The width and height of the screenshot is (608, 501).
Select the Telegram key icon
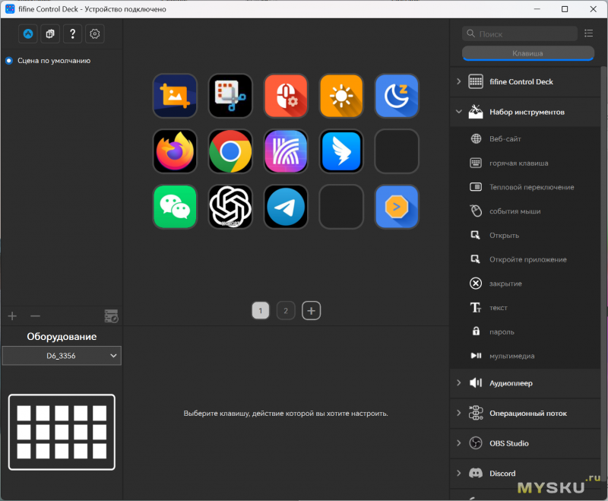(x=286, y=207)
